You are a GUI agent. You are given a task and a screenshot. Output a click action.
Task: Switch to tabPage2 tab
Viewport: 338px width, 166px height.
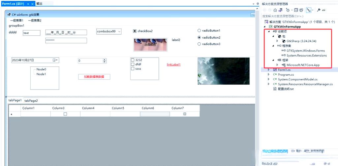click(x=31, y=101)
